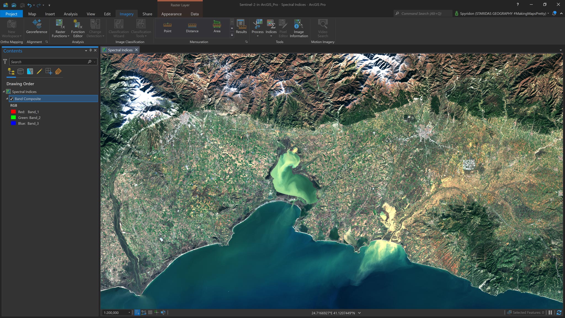This screenshot has height=318, width=565.
Task: Open the Function Editor
Action: tap(78, 28)
